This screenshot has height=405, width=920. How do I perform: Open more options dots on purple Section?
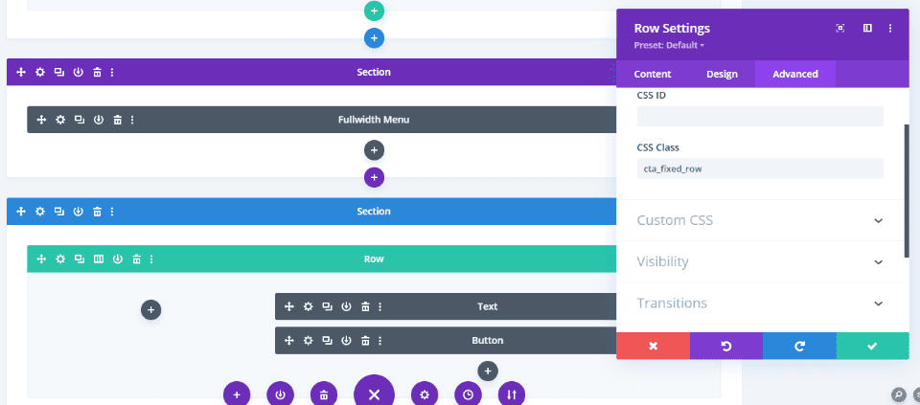(112, 72)
